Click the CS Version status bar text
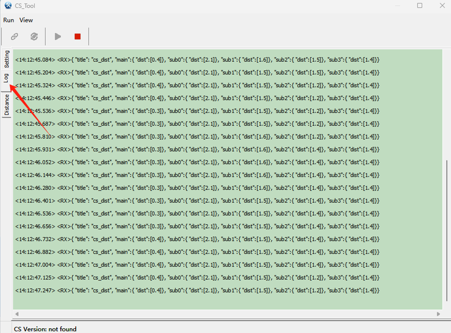The width and height of the screenshot is (451, 333). pos(45,329)
